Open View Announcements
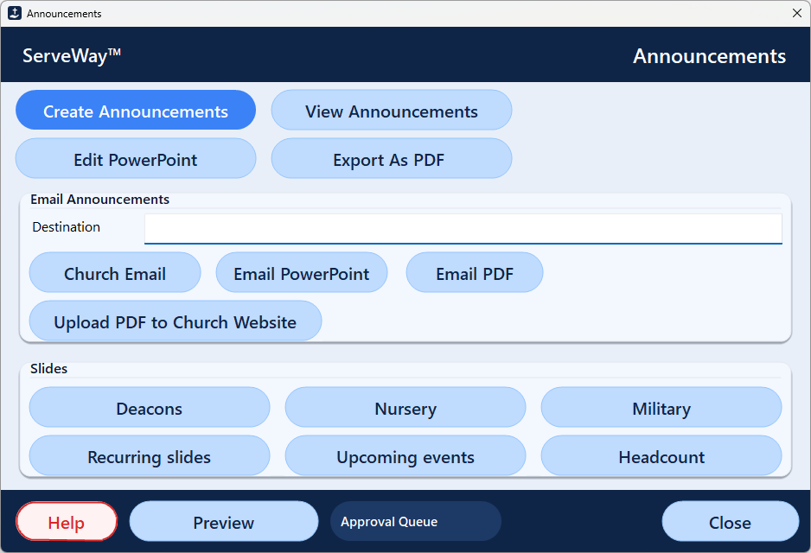811x553 pixels. [392, 110]
